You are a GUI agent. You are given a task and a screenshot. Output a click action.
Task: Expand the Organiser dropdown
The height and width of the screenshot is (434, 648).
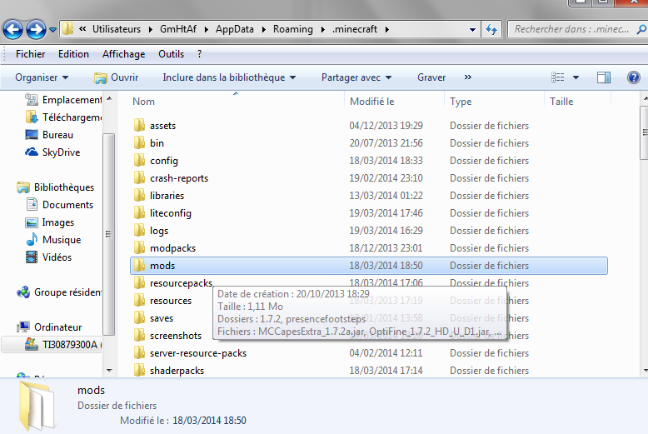42,77
